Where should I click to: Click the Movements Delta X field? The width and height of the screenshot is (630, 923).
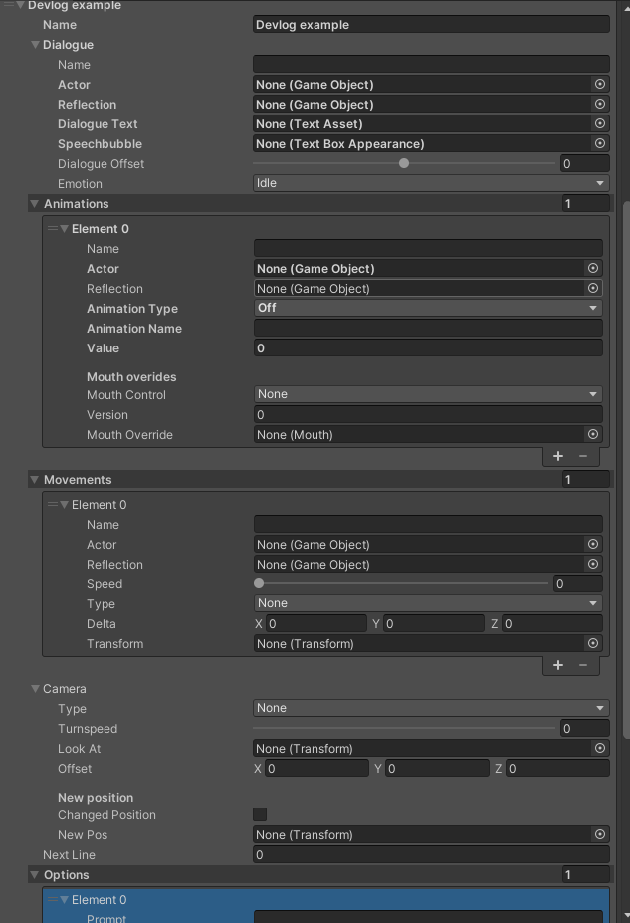pyautogui.click(x=316, y=624)
